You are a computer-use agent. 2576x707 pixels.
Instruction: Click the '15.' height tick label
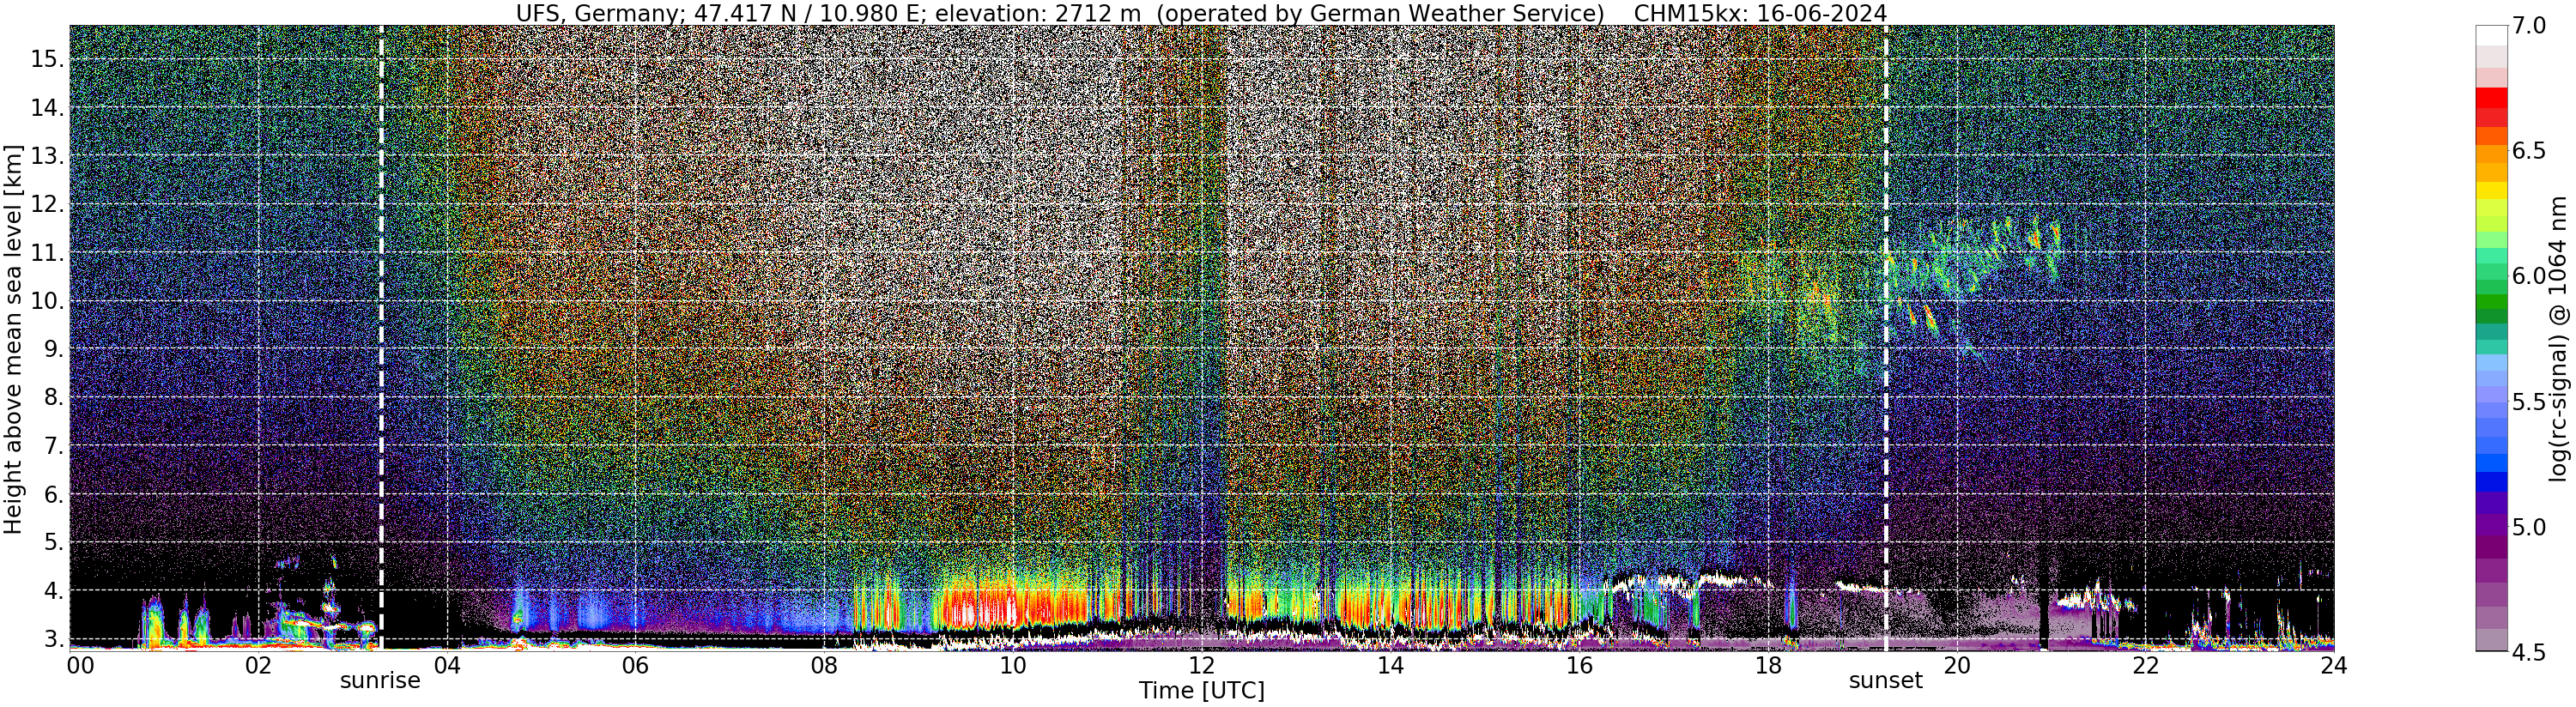[47, 60]
